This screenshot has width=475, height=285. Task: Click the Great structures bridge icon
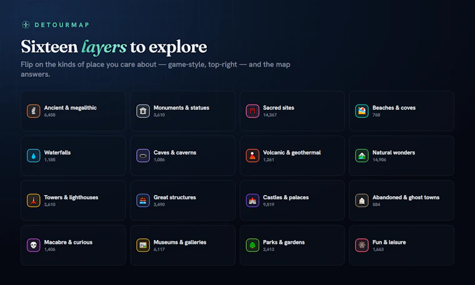(x=143, y=201)
